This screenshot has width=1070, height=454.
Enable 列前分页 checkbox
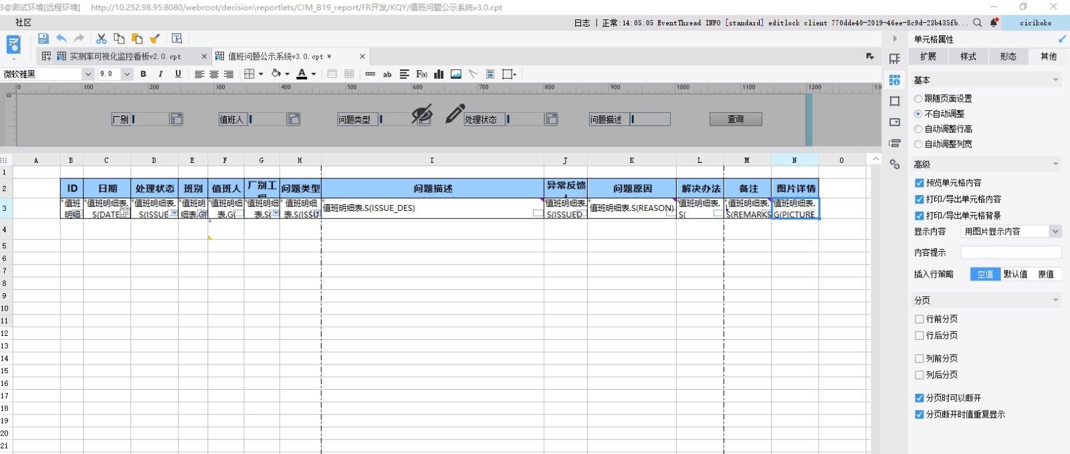920,359
